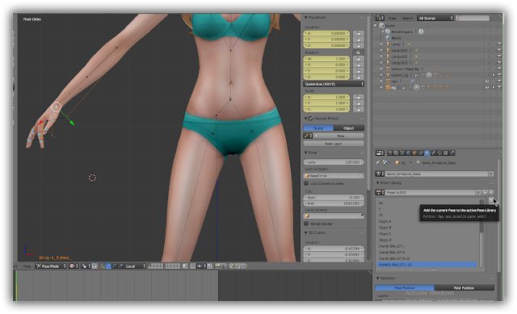Expand the RenderLayers tree item
The height and width of the screenshot is (314, 517).
(383, 31)
